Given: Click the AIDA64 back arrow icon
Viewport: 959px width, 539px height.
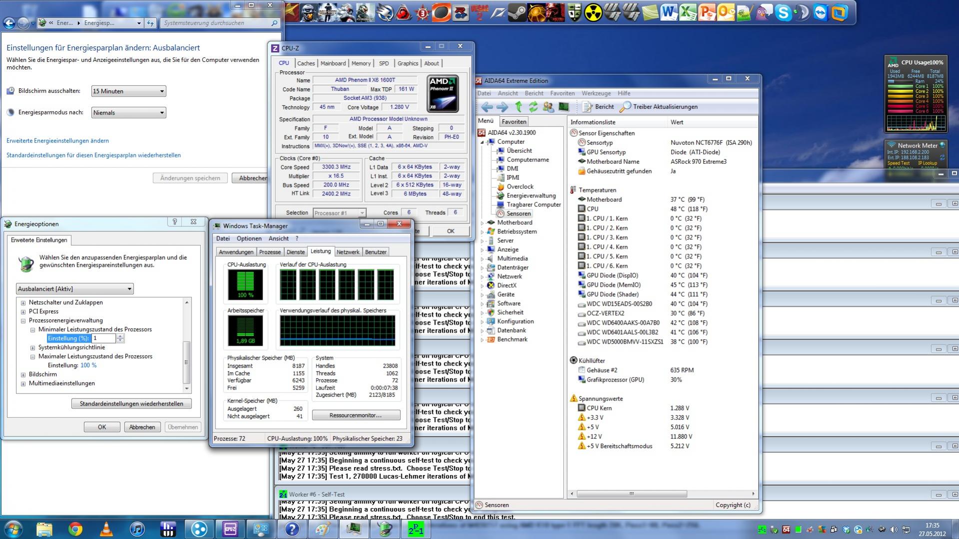Looking at the screenshot, I should (x=487, y=107).
